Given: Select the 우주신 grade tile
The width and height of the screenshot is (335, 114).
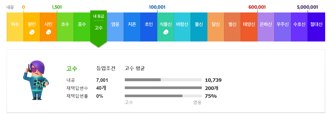Looking at the screenshot, I should (x=283, y=27).
